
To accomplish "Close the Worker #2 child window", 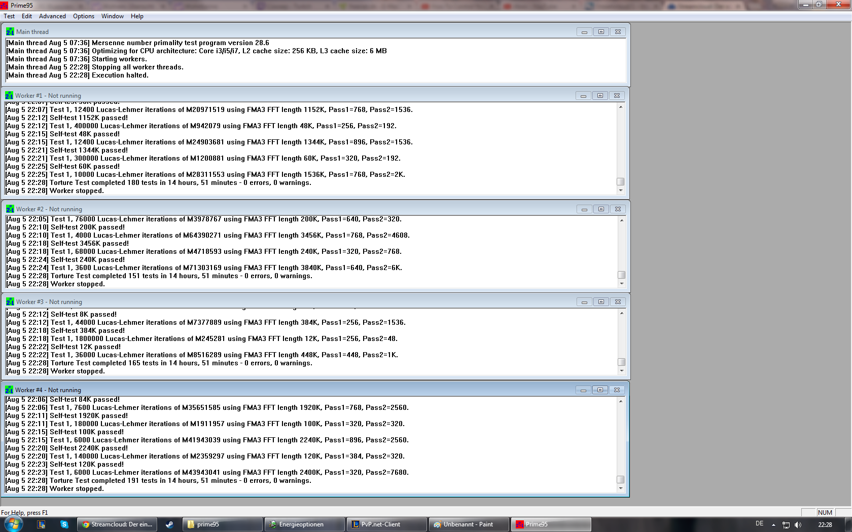I will tap(618, 209).
